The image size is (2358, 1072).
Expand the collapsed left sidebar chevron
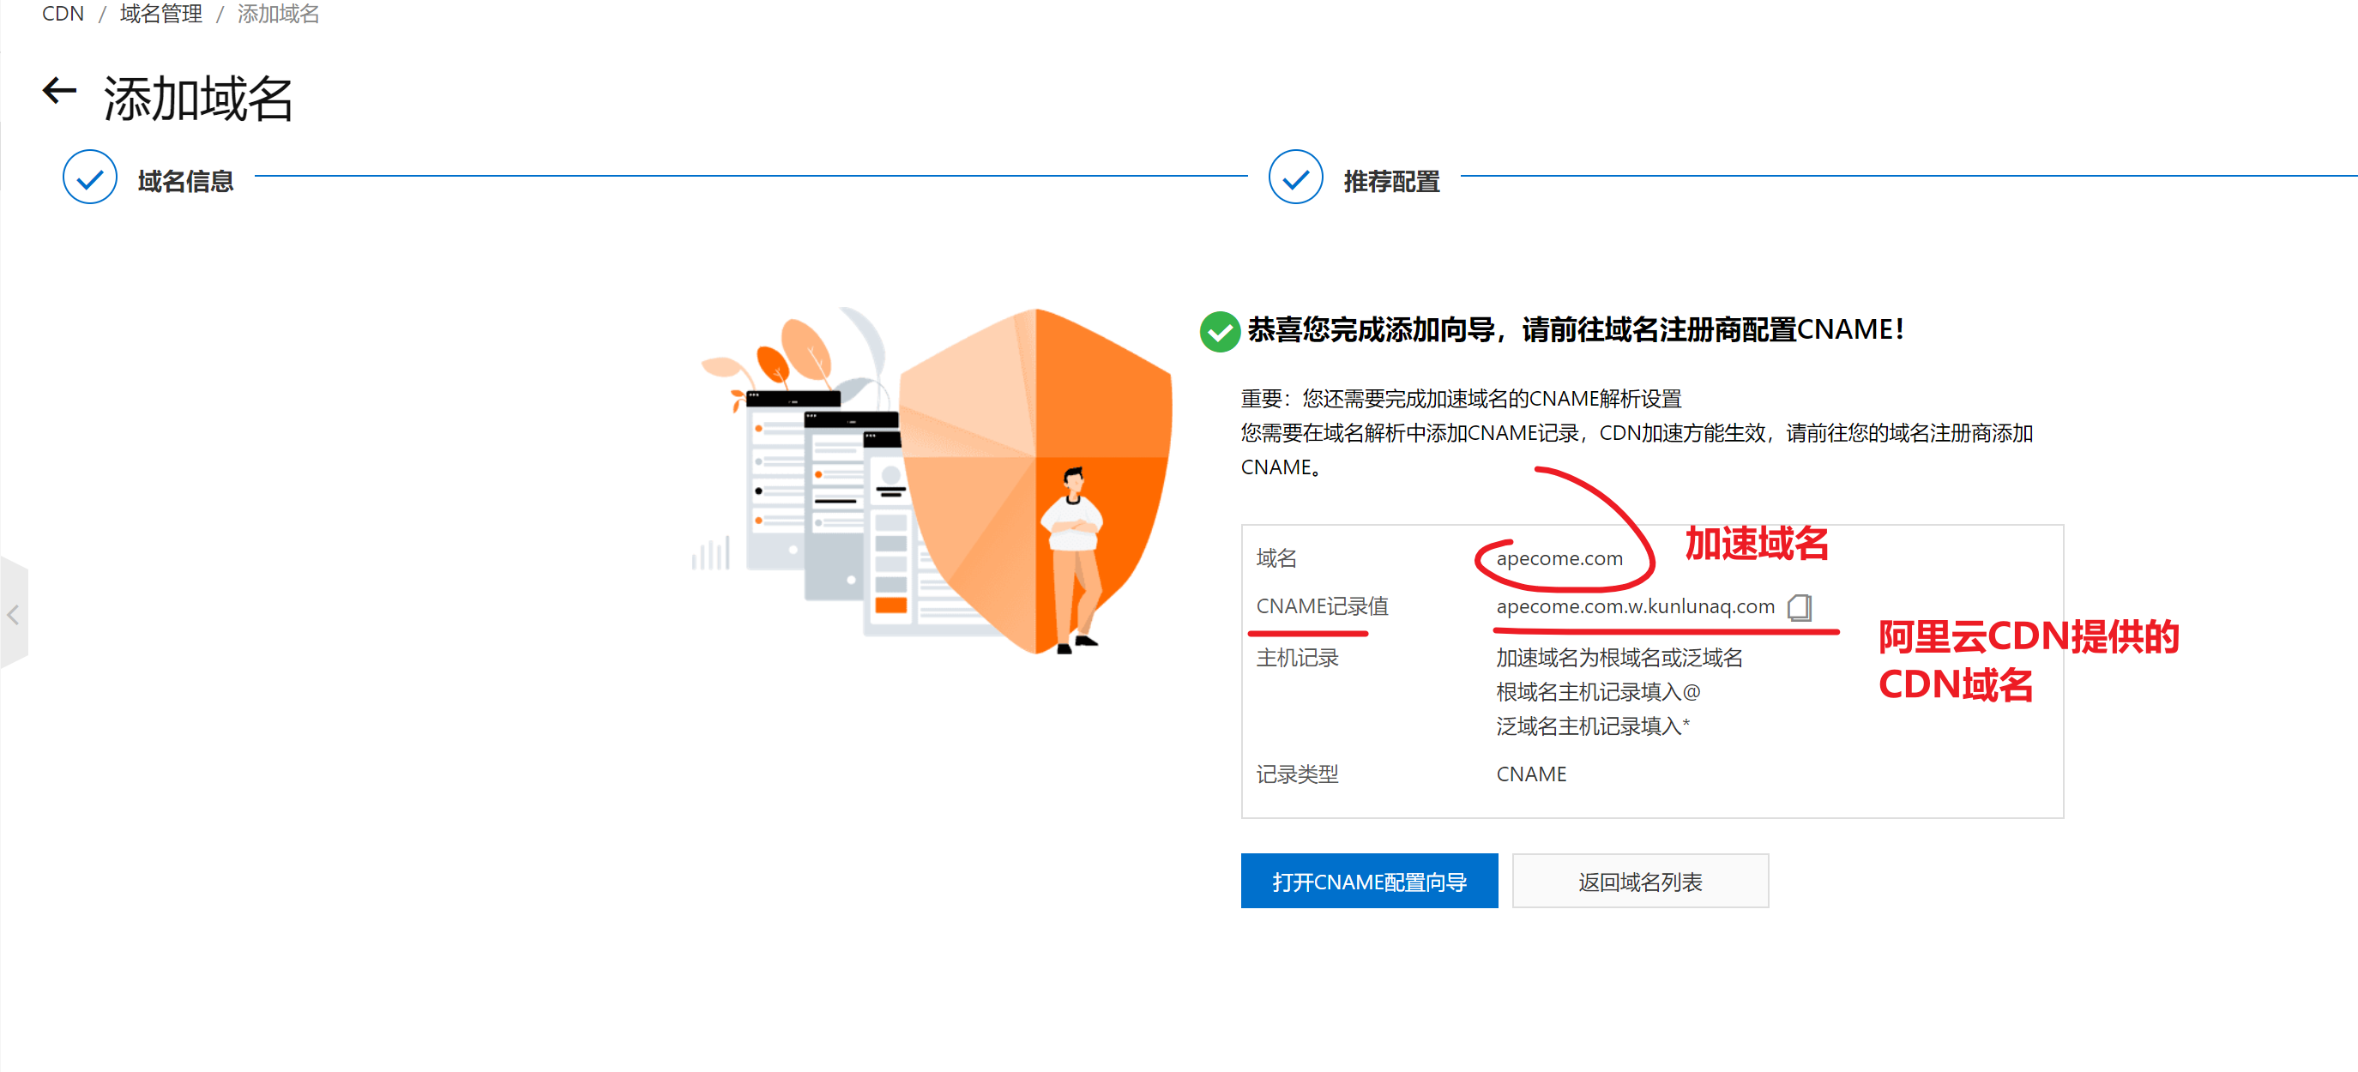[13, 614]
